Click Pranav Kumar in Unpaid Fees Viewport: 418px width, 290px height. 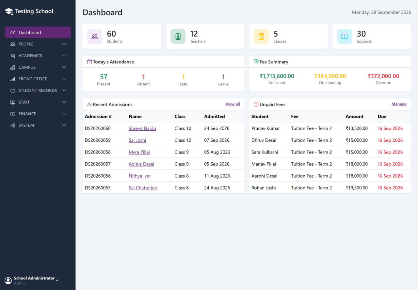pyautogui.click(x=265, y=128)
